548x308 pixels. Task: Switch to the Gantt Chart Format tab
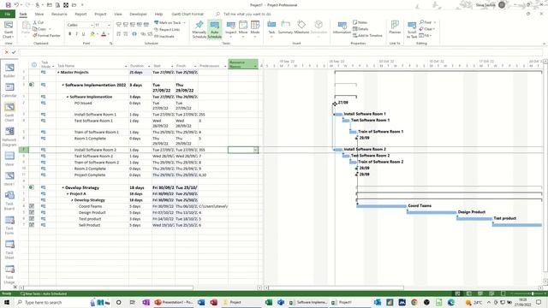(188, 14)
